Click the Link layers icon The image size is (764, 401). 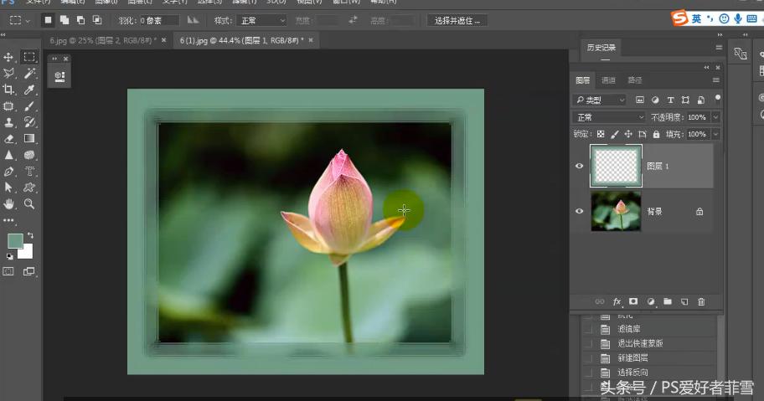click(x=600, y=301)
